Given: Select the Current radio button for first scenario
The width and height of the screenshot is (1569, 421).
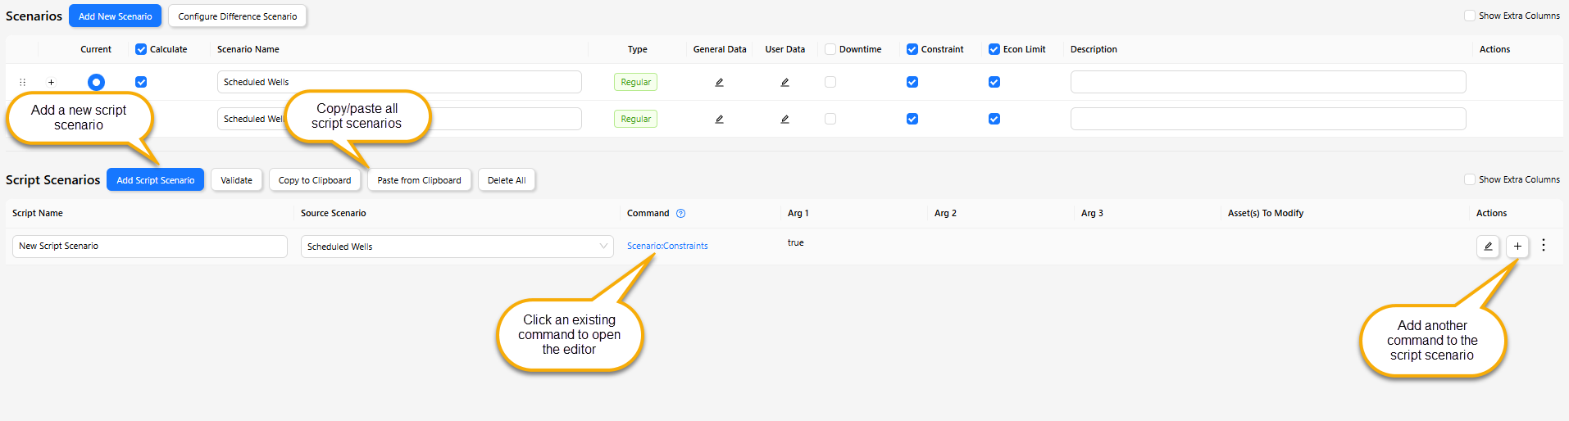Looking at the screenshot, I should click(96, 82).
